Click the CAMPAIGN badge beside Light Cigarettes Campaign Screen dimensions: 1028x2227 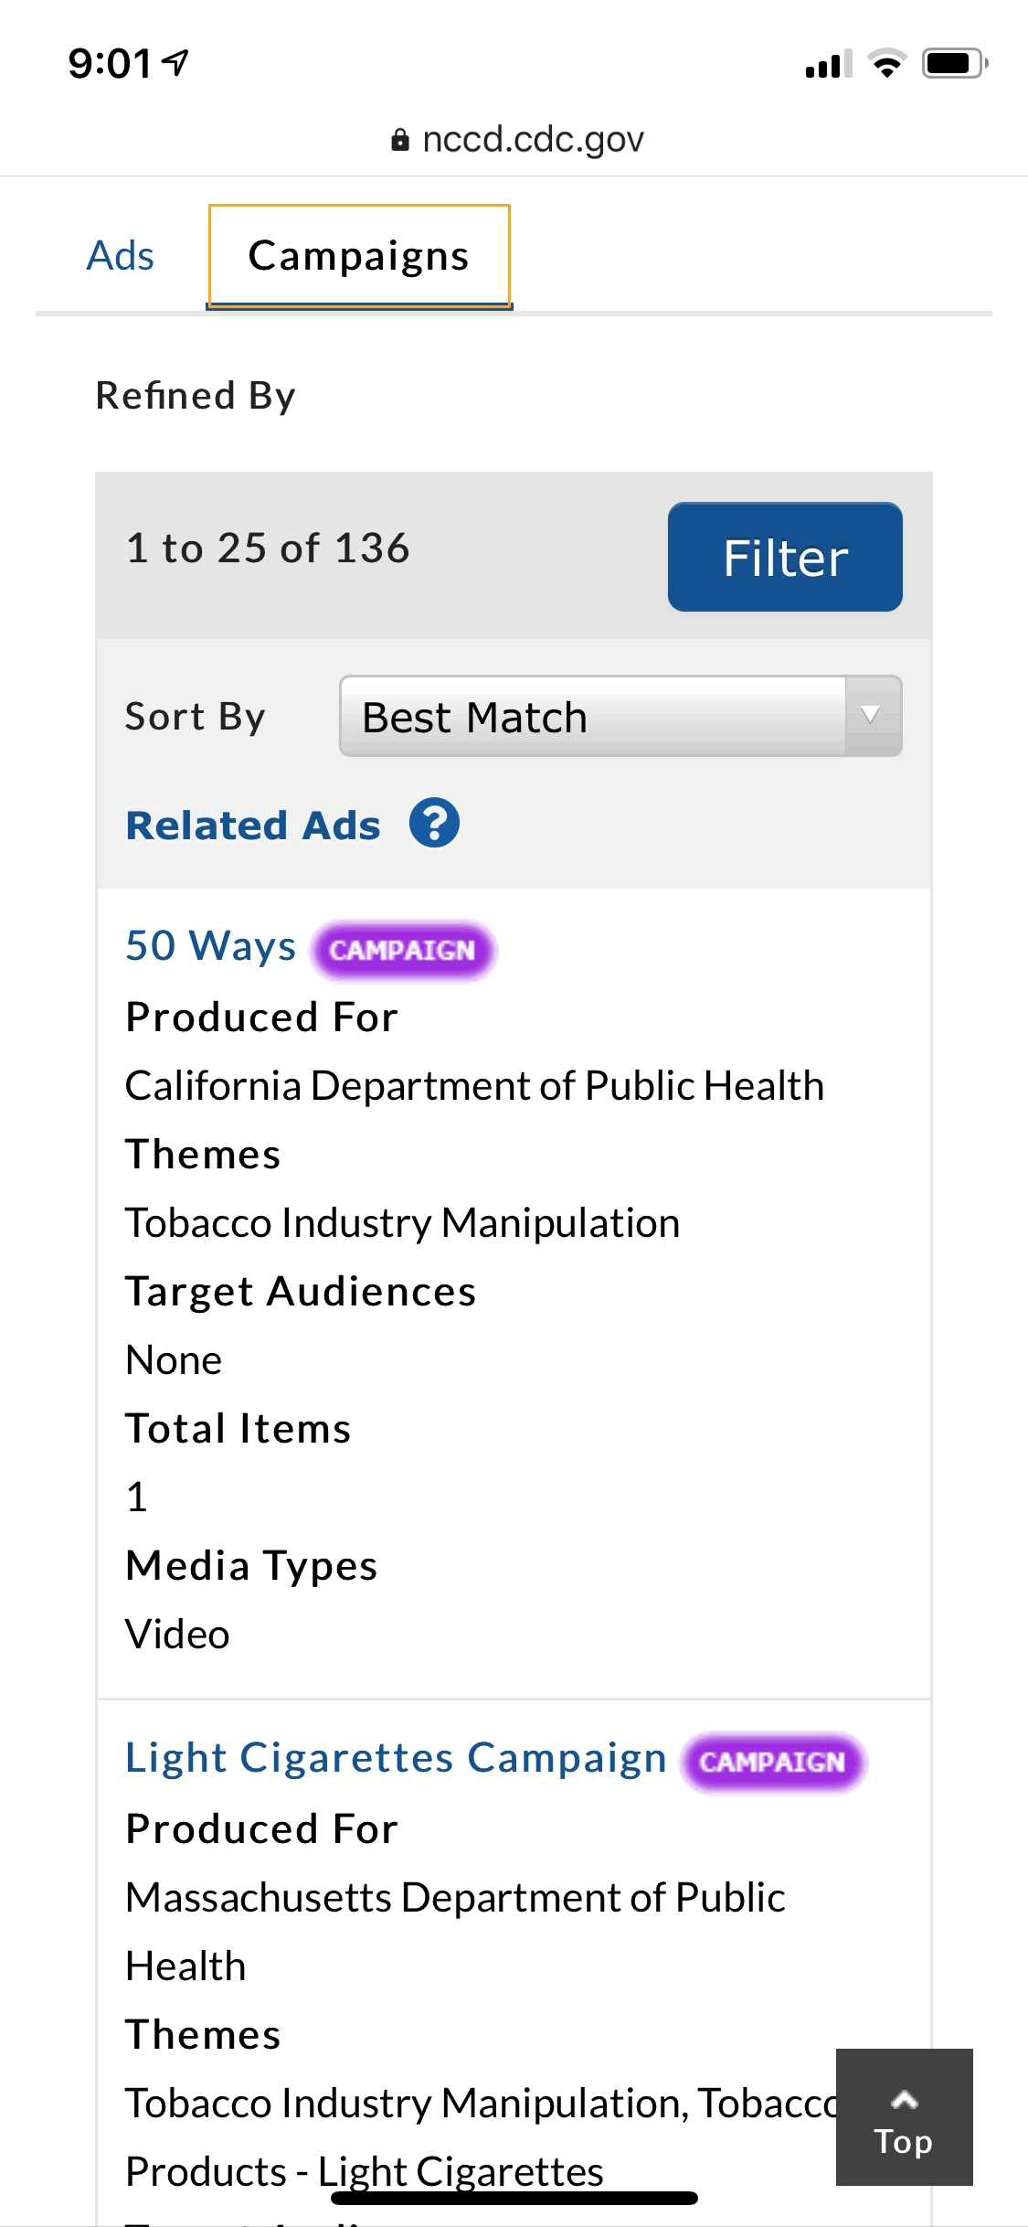[772, 1762]
